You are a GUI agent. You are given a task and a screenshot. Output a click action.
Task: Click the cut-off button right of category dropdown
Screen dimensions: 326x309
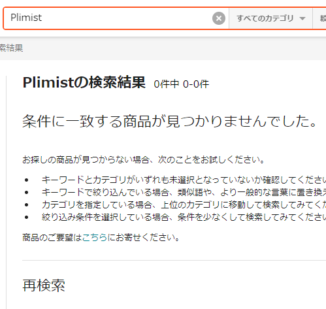319,18
